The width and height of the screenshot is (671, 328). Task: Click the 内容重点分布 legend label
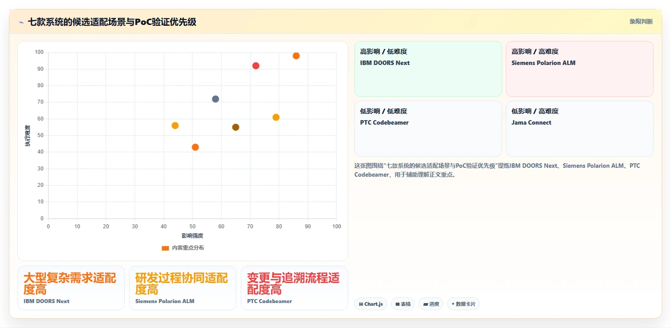188,248
